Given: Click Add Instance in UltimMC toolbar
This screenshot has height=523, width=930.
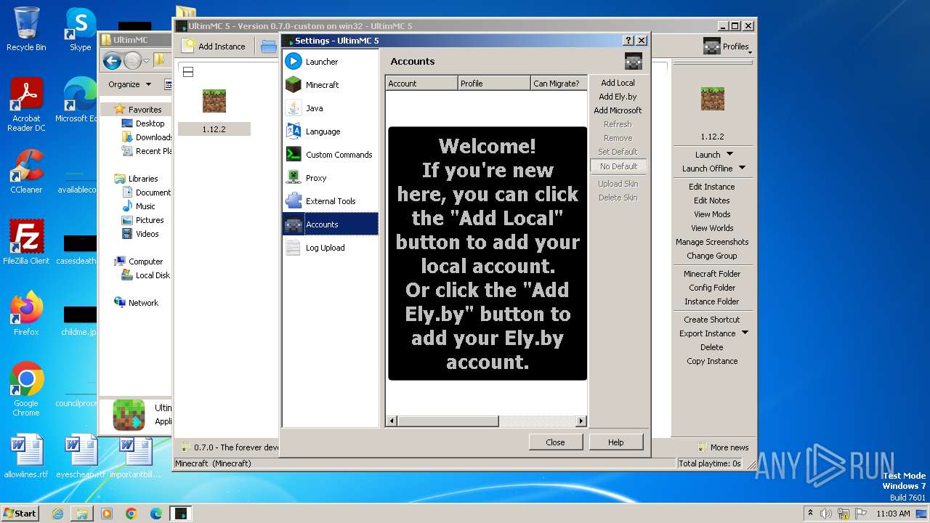Looking at the screenshot, I should click(x=214, y=46).
